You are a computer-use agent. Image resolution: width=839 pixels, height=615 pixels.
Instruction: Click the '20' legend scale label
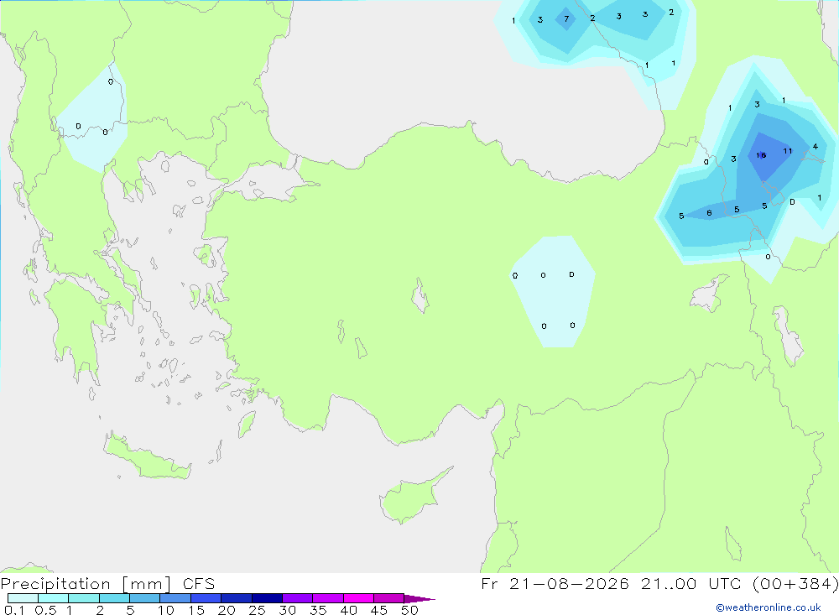(x=227, y=610)
